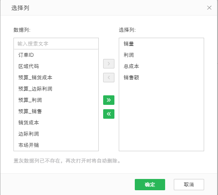Viewport: 218px width, 195px height.
Task: Select 销售额 in the selected columns list
Action: [161, 78]
